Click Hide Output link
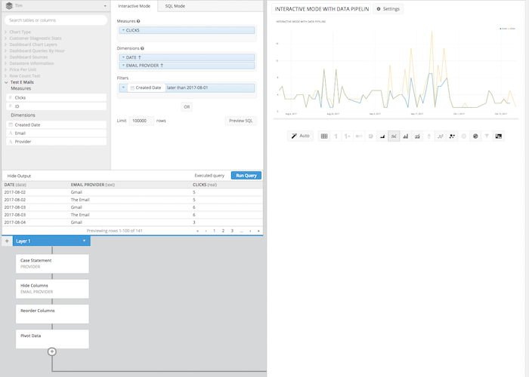Image resolution: width=529 pixels, height=377 pixels. pos(19,176)
